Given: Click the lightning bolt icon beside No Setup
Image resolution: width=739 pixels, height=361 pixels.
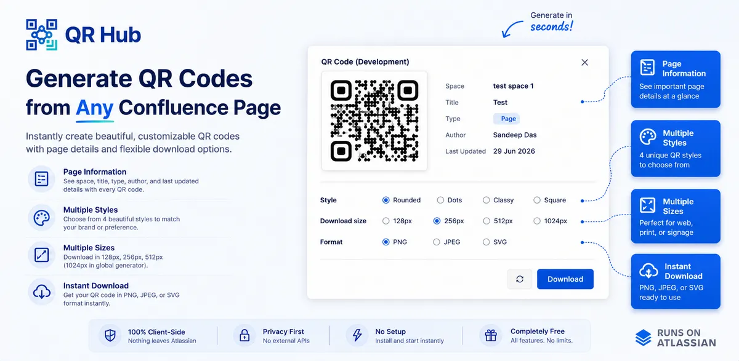Looking at the screenshot, I should coord(357,336).
